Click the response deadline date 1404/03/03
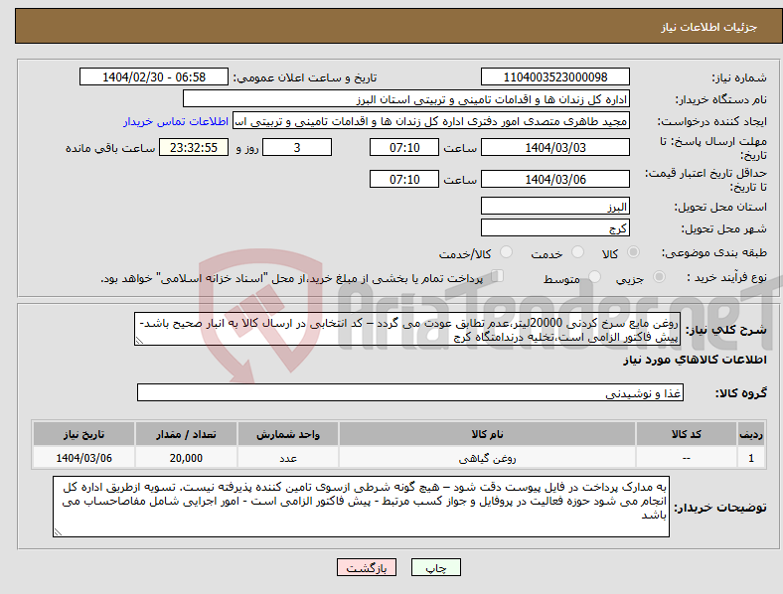783x594 pixels. [555, 147]
